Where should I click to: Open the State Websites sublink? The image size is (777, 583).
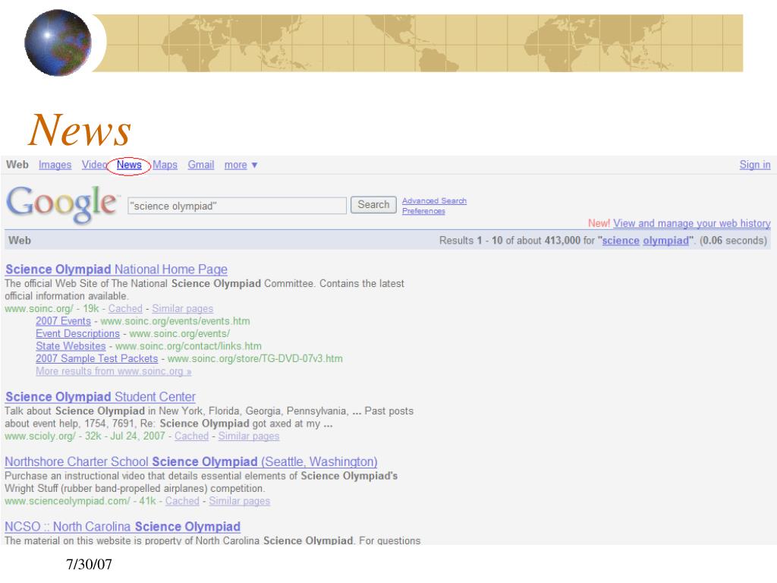[x=71, y=346]
